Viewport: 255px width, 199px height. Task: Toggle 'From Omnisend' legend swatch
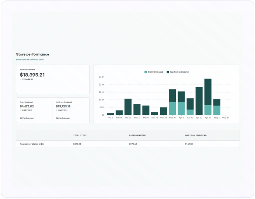tap(146, 72)
